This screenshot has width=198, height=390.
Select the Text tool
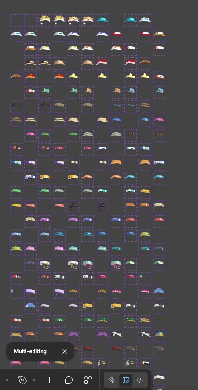click(49, 380)
